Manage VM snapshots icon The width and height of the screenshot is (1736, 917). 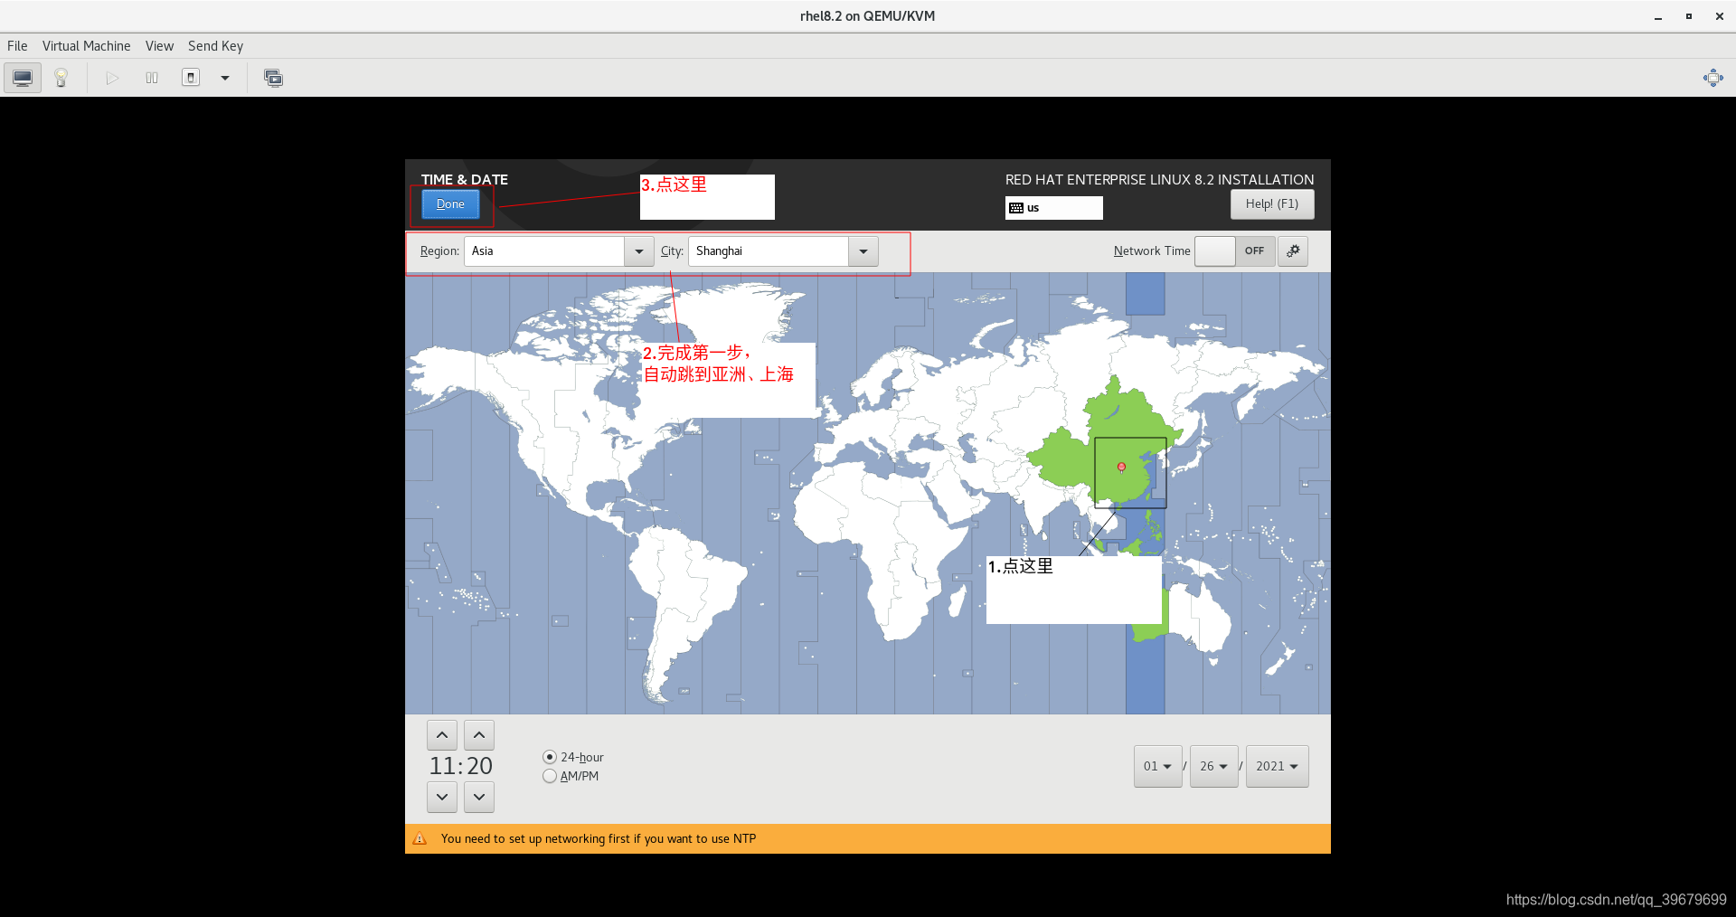tap(273, 78)
